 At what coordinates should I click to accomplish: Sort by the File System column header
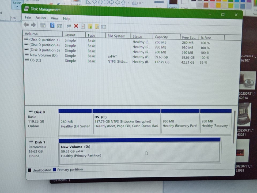pos(118,36)
